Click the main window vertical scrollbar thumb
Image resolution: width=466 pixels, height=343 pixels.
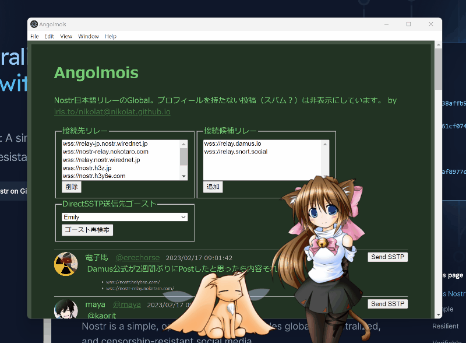(x=439, y=69)
